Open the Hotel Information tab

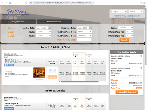54,21
